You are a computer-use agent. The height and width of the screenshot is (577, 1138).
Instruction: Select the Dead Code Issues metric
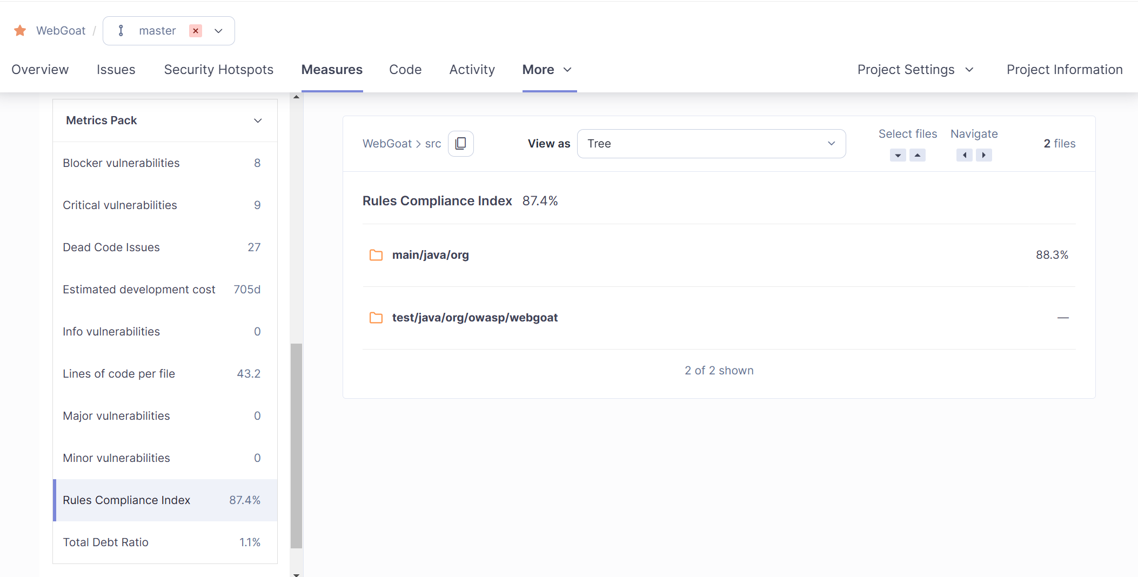[x=165, y=247]
